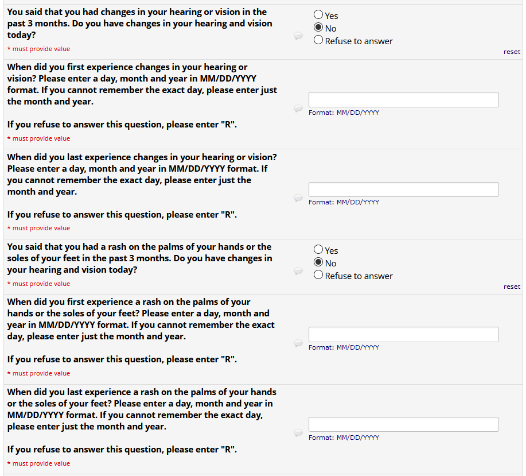Focus the first hearing or vision change date field
This screenshot has width=526, height=476.
point(404,100)
